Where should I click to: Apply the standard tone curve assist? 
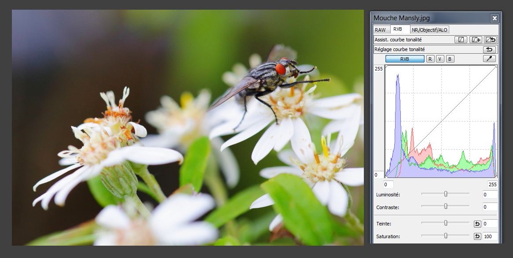[461, 40]
